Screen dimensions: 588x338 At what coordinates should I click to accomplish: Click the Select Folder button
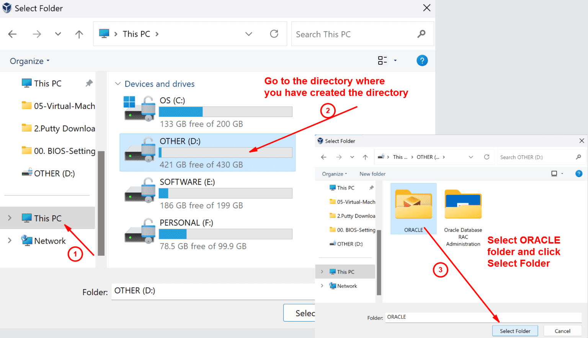515,331
